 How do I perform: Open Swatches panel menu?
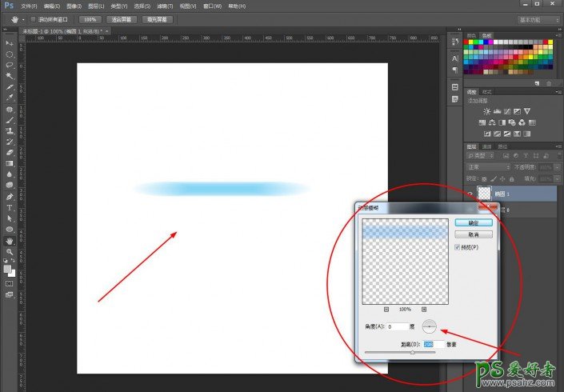tap(558, 35)
